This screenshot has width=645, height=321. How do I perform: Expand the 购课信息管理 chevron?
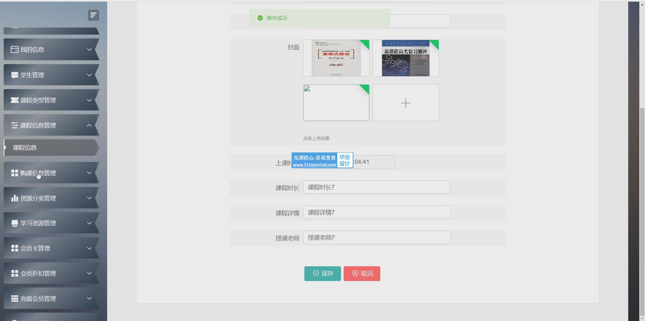point(89,173)
